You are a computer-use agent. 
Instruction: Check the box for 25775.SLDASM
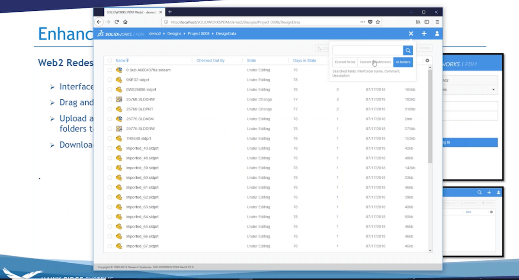[x=110, y=119]
